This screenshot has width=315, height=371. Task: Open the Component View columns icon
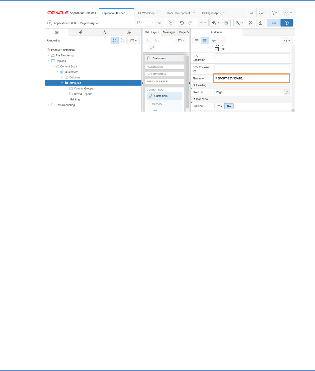pyautogui.click(x=226, y=23)
